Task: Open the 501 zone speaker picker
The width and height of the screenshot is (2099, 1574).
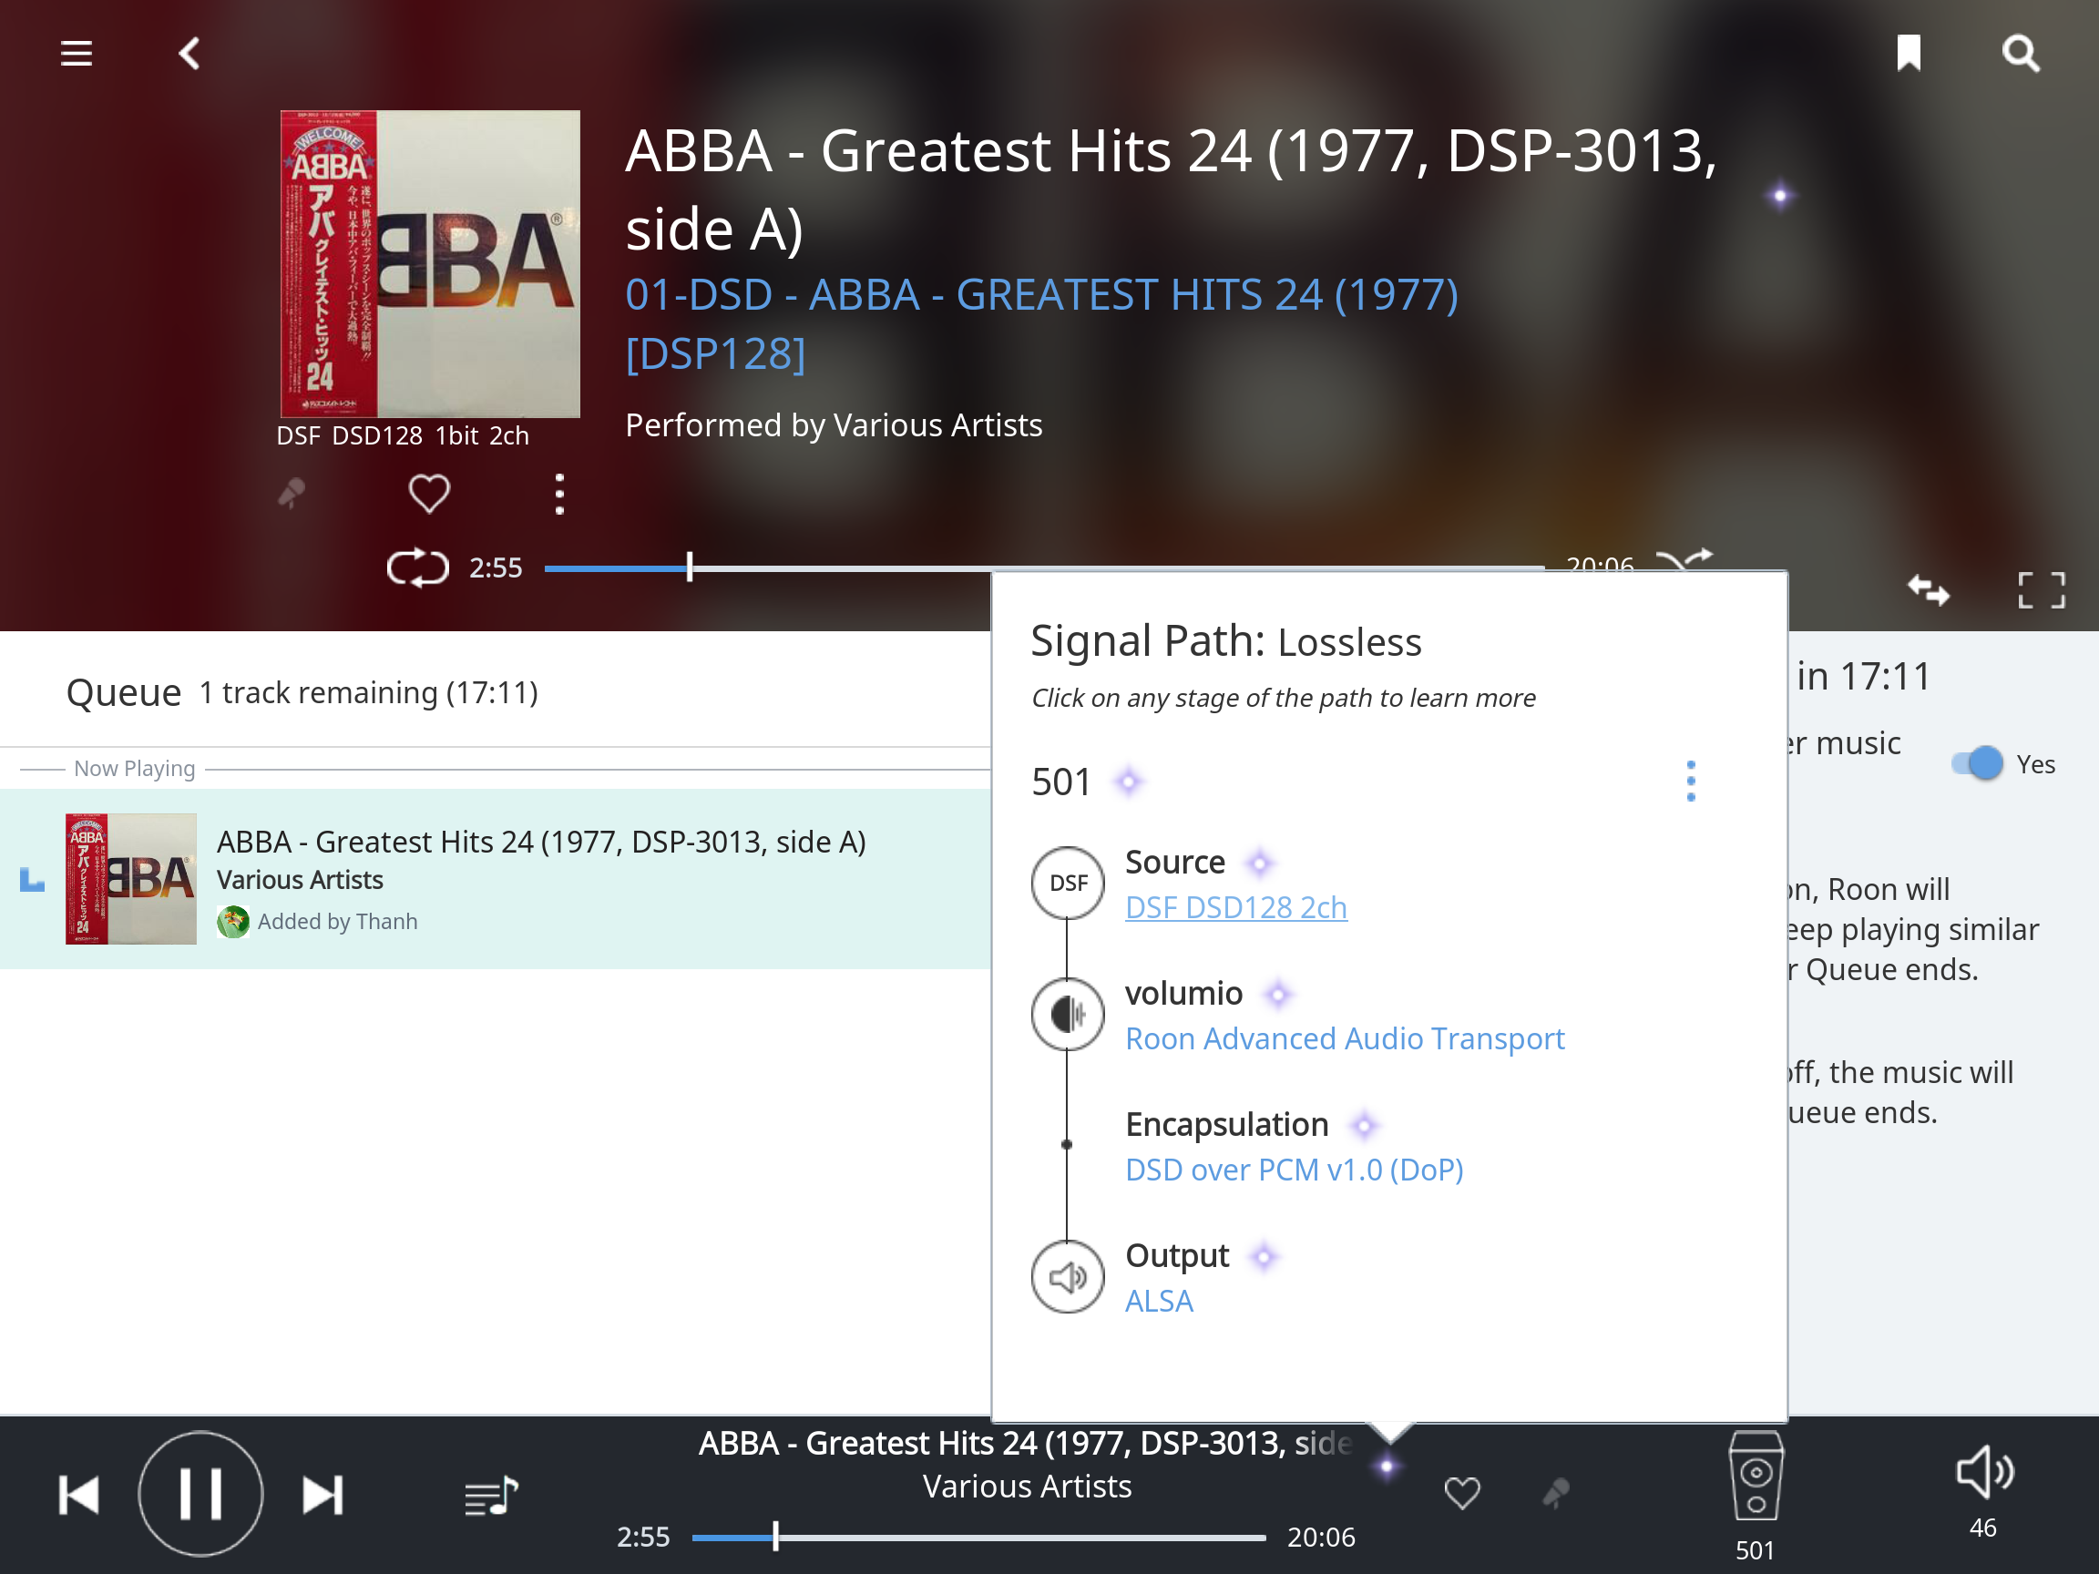Action: (1756, 1497)
